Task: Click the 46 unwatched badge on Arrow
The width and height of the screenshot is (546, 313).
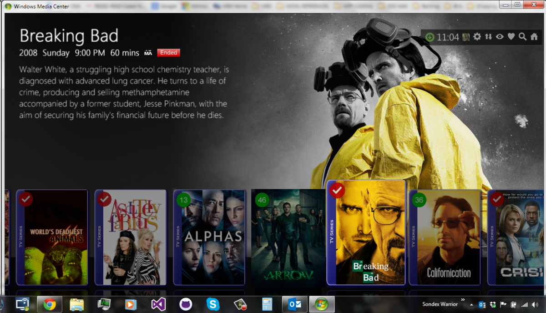Action: (x=262, y=200)
